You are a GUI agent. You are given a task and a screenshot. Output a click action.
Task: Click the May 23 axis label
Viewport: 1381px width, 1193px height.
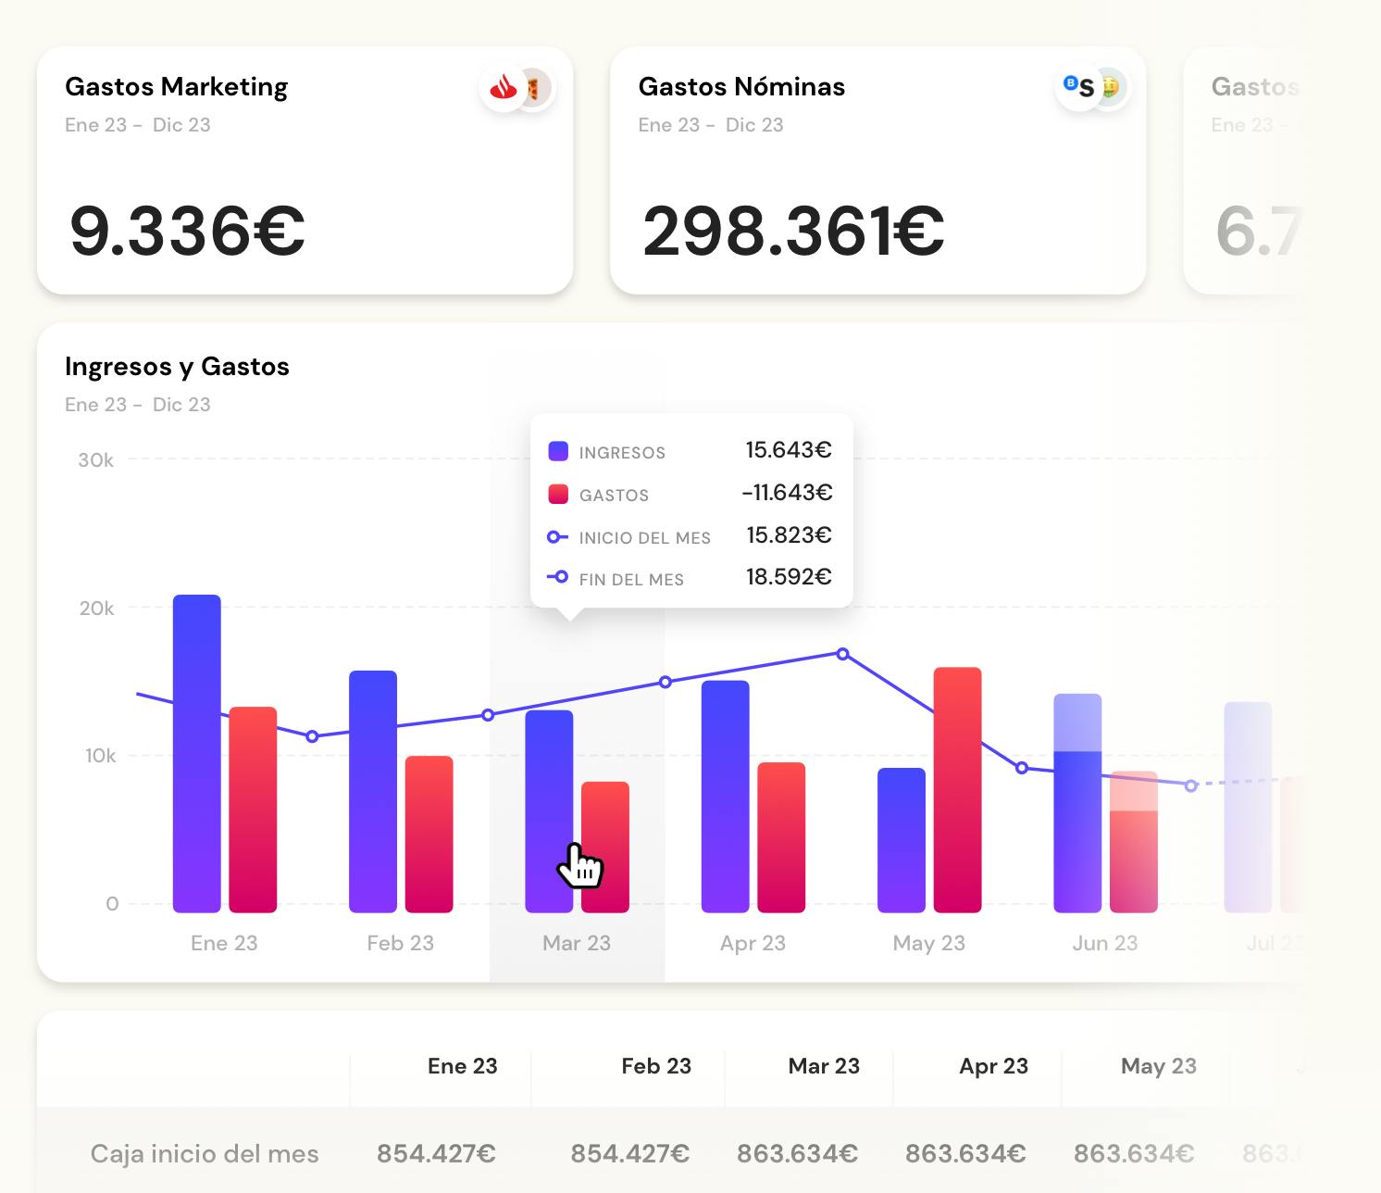(x=928, y=944)
